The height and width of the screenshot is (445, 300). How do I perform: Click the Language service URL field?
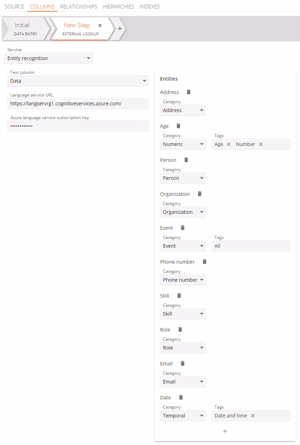(78, 104)
